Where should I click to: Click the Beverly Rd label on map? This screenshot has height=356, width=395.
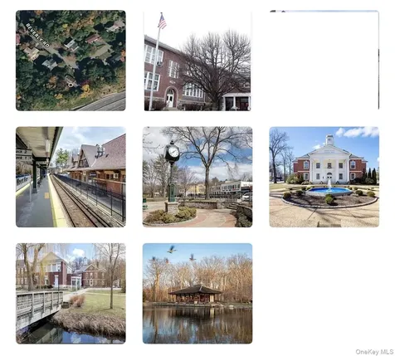coord(37,36)
